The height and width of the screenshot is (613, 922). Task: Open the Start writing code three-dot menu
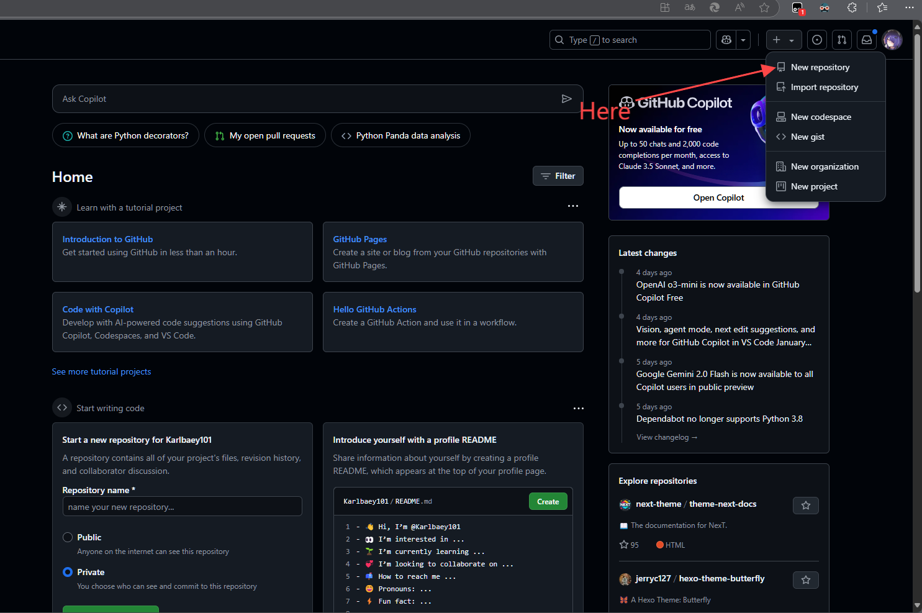click(x=578, y=409)
